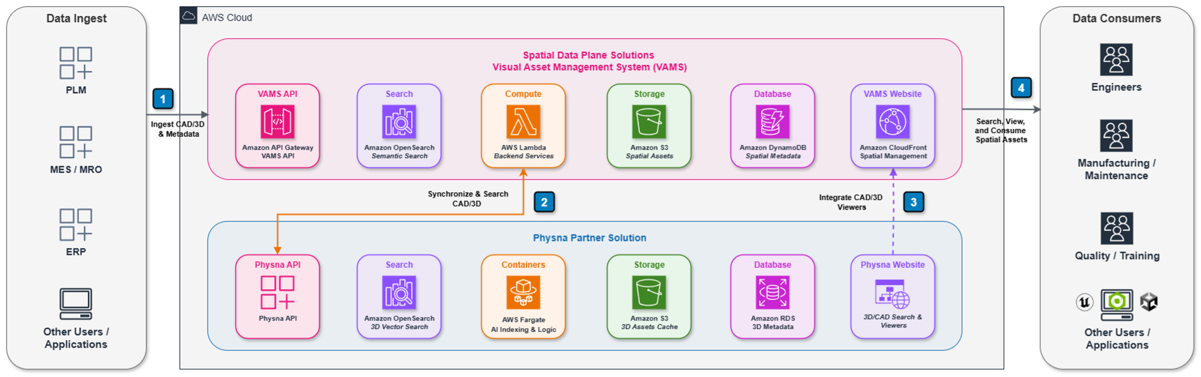
Task: Click the 'Data Ingest' heading
Action: [76, 18]
